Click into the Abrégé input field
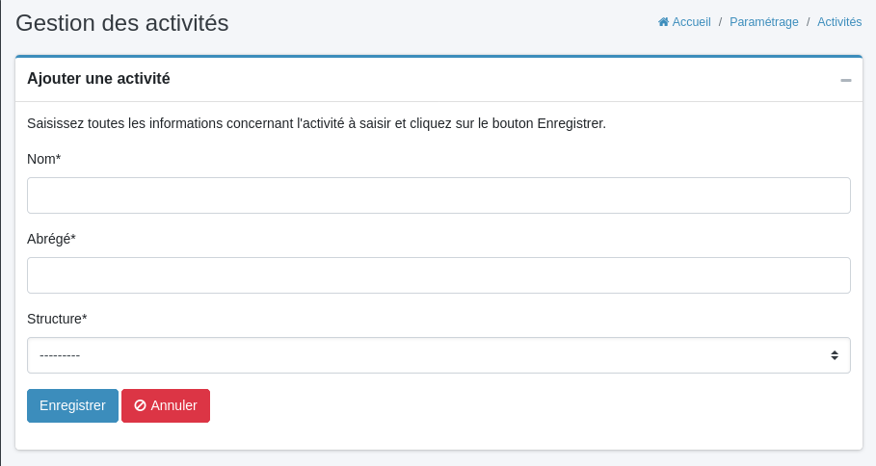The width and height of the screenshot is (876, 466). [x=438, y=275]
